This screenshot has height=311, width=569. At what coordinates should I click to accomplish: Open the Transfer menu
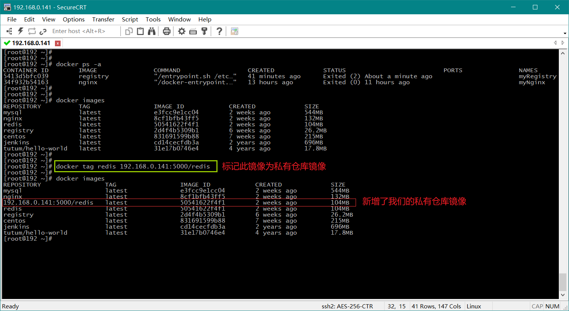[103, 20]
